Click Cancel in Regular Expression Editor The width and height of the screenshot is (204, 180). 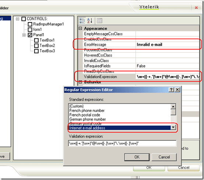click(x=164, y=157)
